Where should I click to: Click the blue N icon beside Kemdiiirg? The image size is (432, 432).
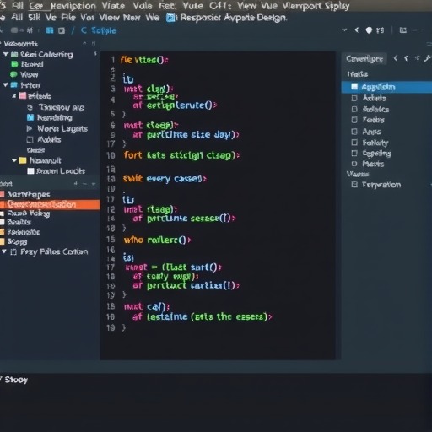click(30, 117)
